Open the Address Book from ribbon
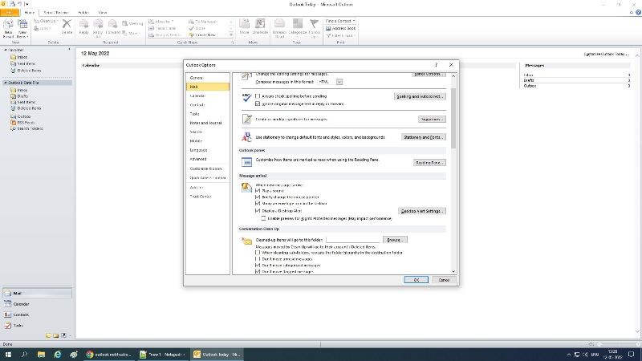This screenshot has height=361, width=642. click(340, 28)
